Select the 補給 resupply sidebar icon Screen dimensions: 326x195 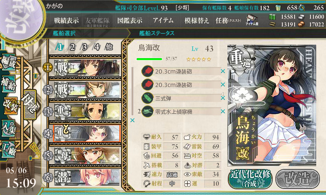[x=9, y=84]
